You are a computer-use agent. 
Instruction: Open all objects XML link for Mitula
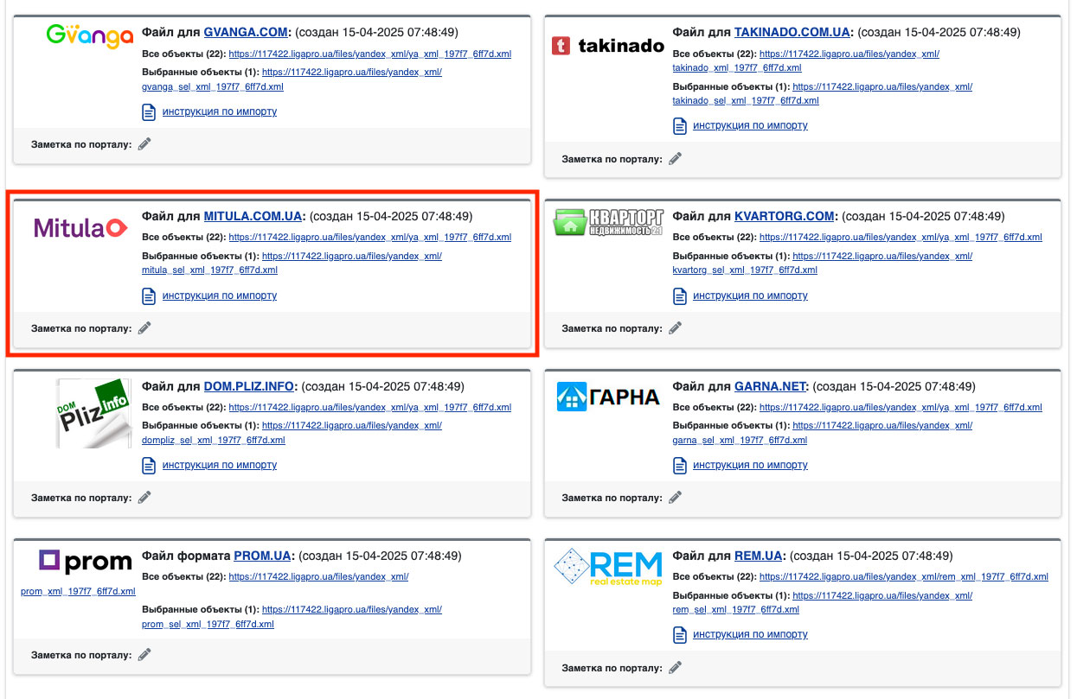(x=370, y=238)
